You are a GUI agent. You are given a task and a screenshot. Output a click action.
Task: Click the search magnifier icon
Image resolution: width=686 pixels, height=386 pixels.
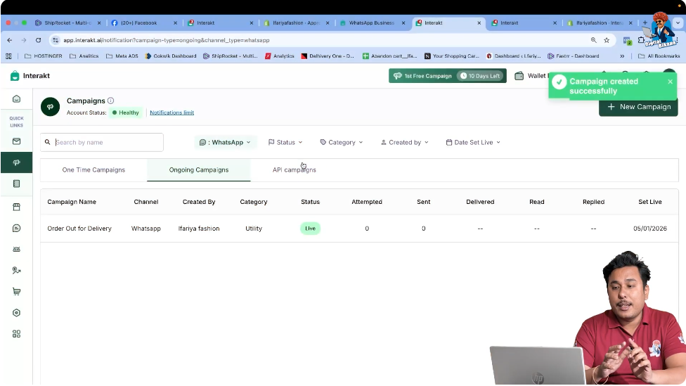click(47, 142)
